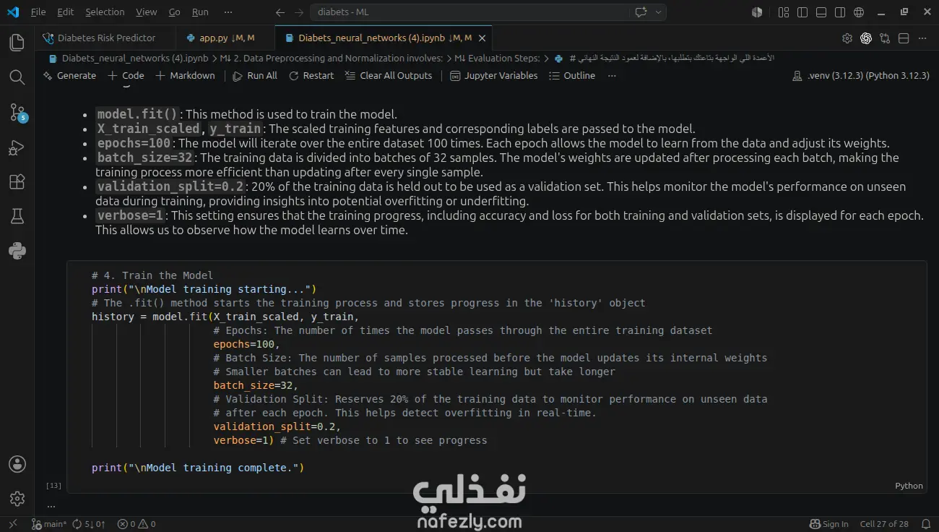Click Copilot Sign In in status bar
This screenshot has height=532, width=939.
[828, 524]
